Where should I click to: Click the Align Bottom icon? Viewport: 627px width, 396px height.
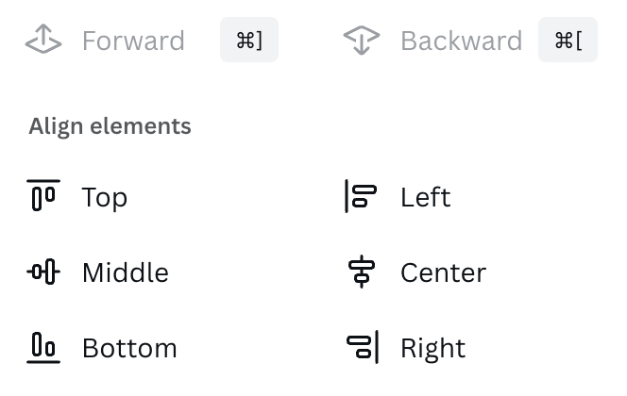pos(43,348)
